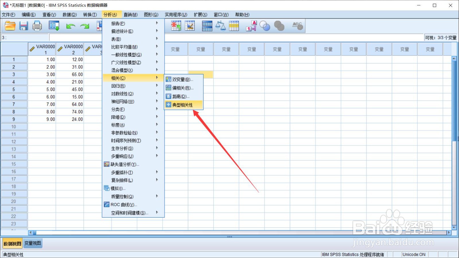Click the Use variable sets circles icon
Viewport: 459px width, 258px height.
point(265,26)
